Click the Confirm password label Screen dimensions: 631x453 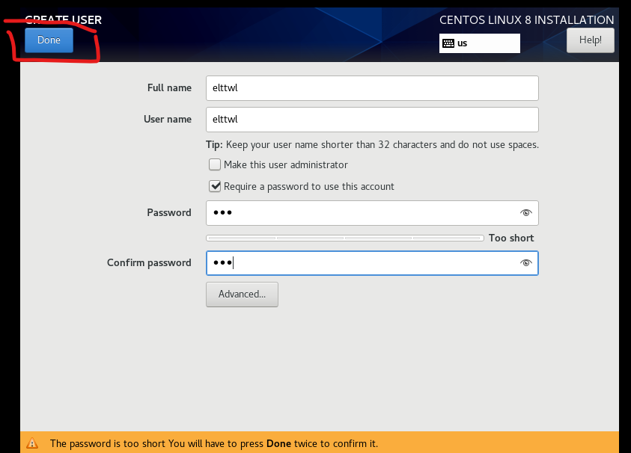[x=149, y=263]
